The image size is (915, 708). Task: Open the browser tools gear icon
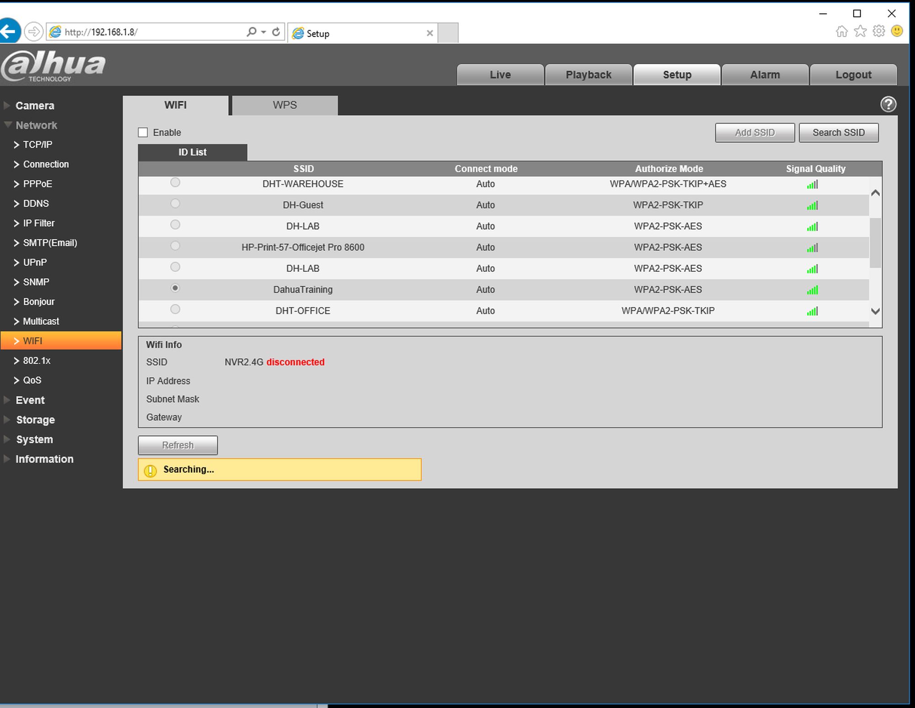pos(878,31)
